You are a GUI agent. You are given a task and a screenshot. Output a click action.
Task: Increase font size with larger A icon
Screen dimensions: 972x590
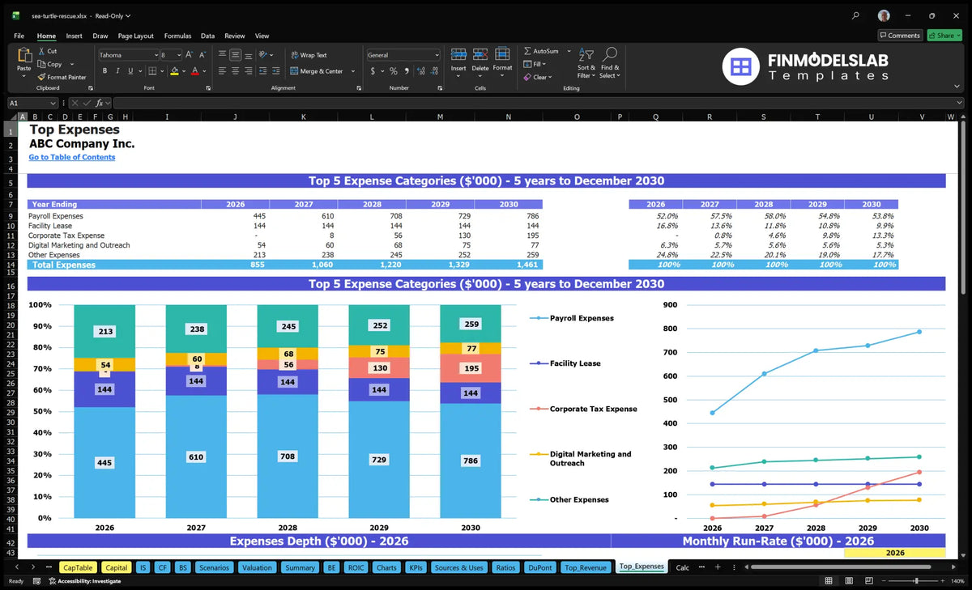tap(190, 55)
